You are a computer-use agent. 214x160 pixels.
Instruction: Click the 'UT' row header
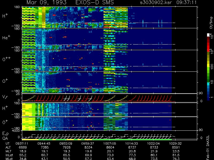point(8,143)
